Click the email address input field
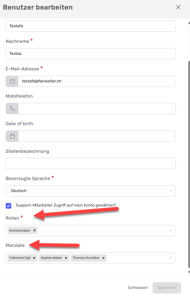This screenshot has width=190, height=296. tap(97, 81)
